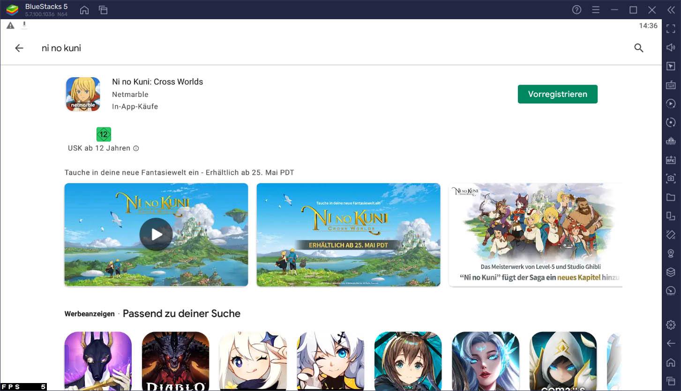
Task: Click the sidebar Android back arrow
Action: tap(671, 343)
